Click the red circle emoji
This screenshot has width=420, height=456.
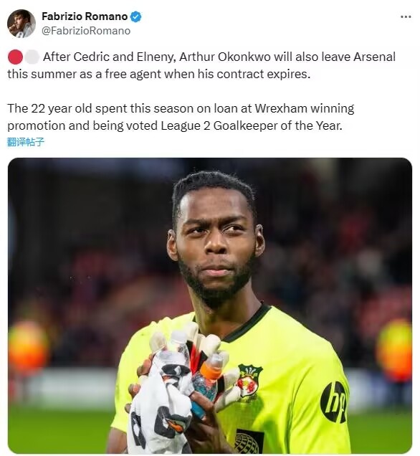15,57
